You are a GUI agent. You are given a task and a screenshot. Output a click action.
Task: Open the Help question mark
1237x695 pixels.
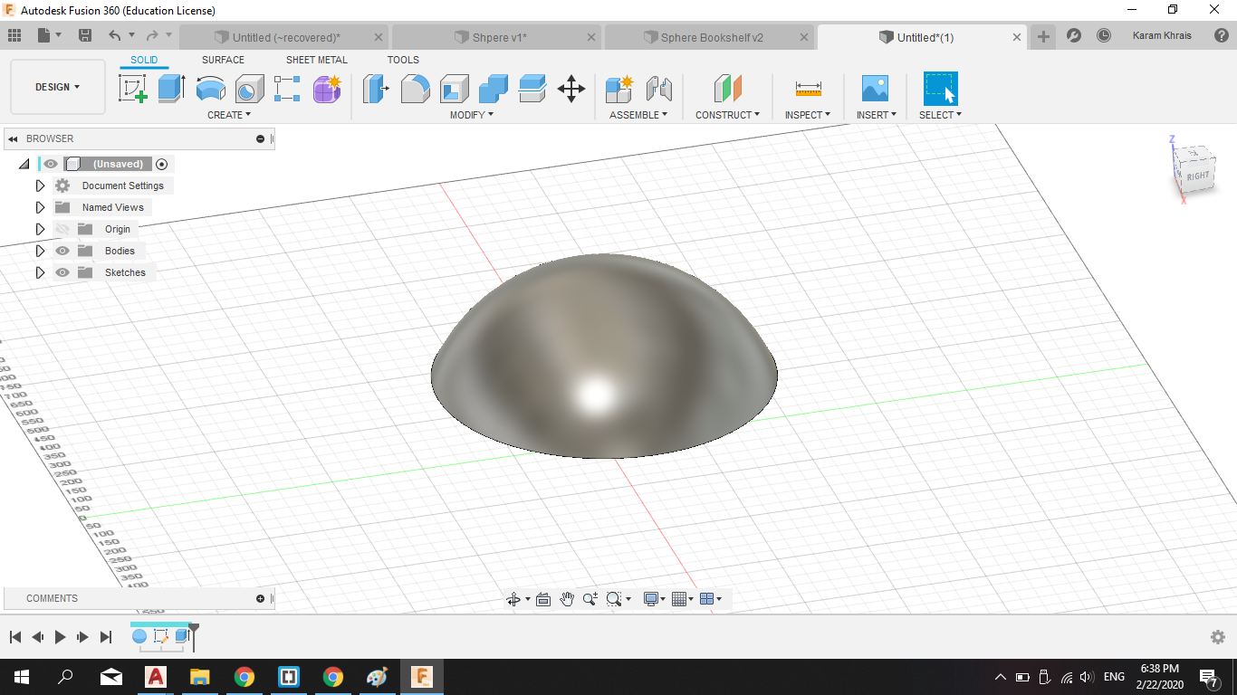pyautogui.click(x=1222, y=35)
